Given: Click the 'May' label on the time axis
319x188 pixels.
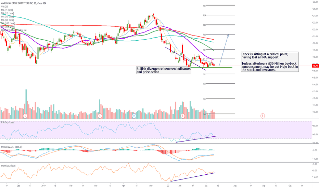Looking at the screenshot, I should (151, 186).
